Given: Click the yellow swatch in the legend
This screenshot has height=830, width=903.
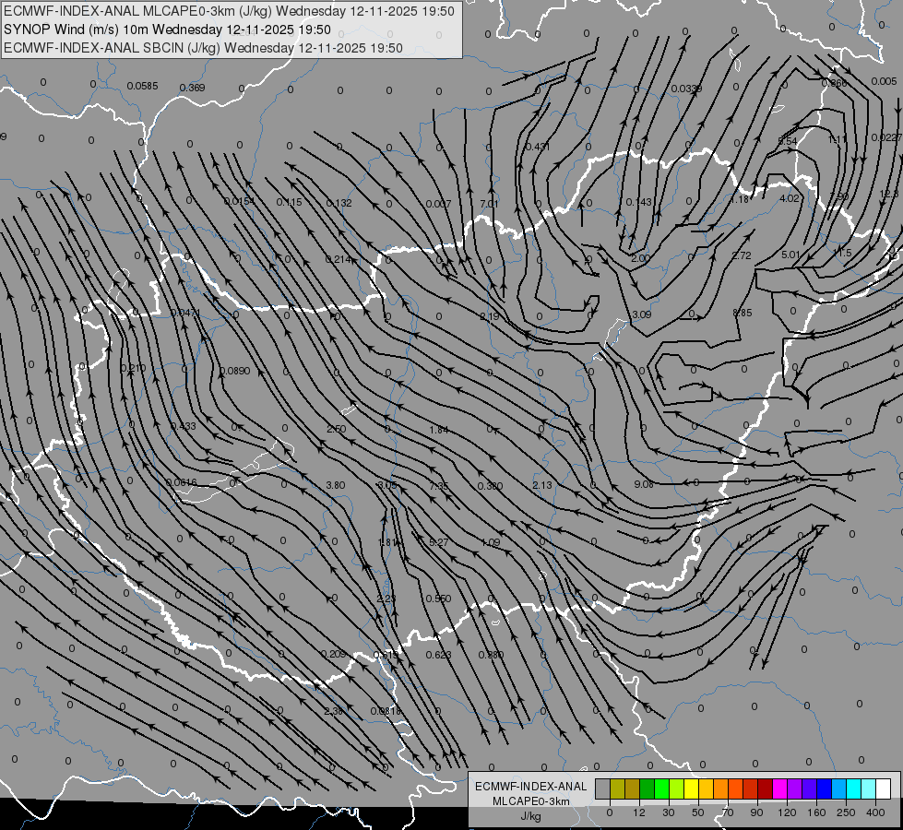Looking at the screenshot, I should point(692,788).
